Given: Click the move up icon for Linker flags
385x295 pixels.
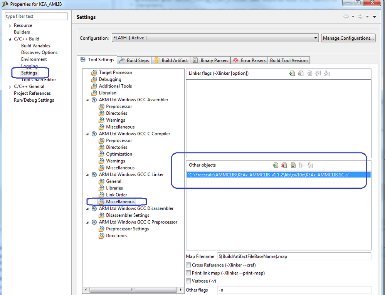Looking at the screenshot, I should (x=318, y=74).
